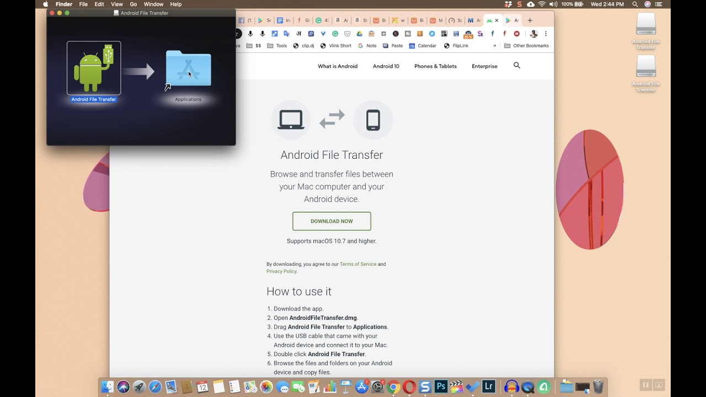Image resolution: width=706 pixels, height=397 pixels.
Task: Open the Go menu
Action: point(133,4)
